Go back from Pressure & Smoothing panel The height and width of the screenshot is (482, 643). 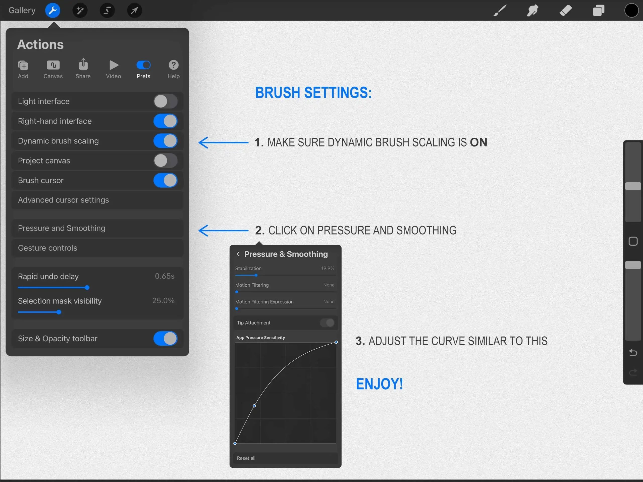pos(238,254)
